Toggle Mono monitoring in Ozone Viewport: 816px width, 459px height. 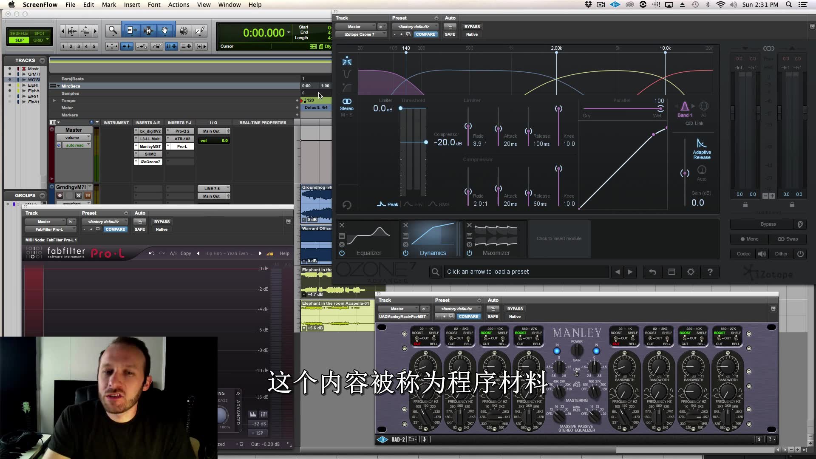click(750, 239)
